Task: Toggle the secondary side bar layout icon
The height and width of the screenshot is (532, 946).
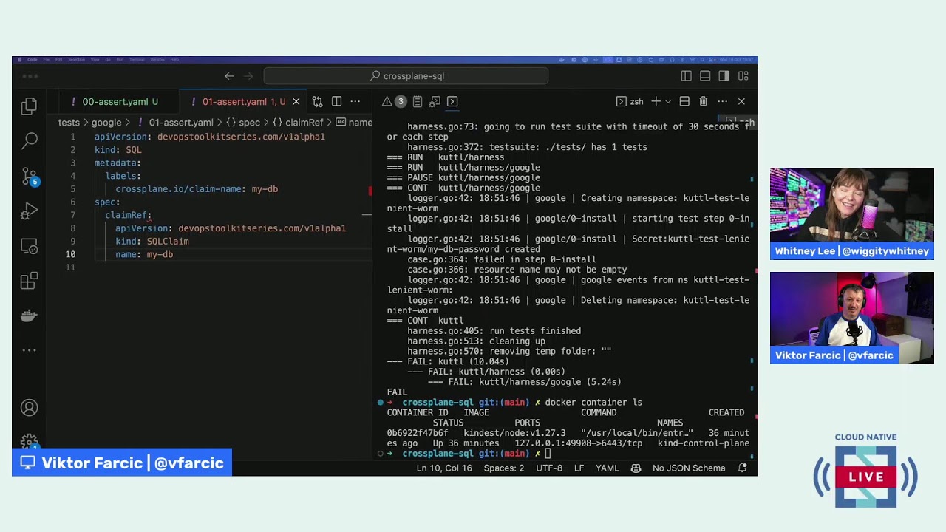Action: click(x=724, y=76)
